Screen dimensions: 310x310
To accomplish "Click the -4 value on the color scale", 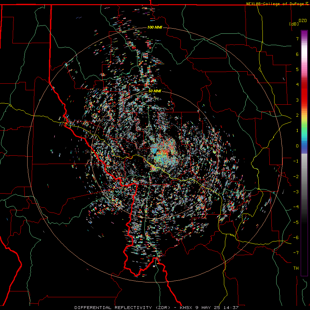I will pyautogui.click(x=296, y=207).
